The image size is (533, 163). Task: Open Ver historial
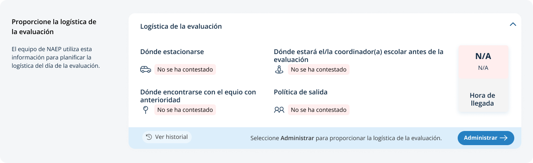(x=167, y=137)
